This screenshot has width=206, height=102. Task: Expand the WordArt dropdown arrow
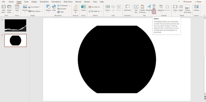click(x=149, y=12)
